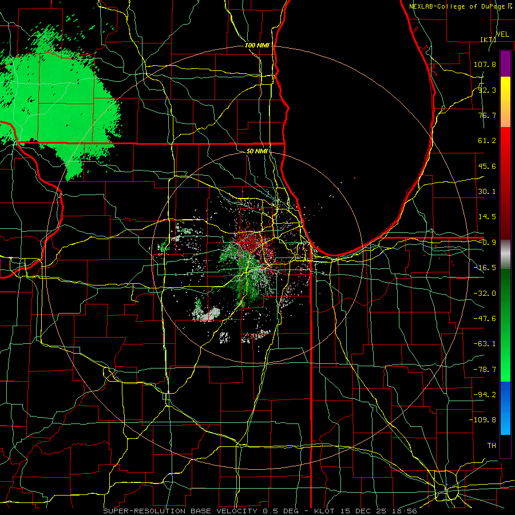The height and width of the screenshot is (515, 515).
Task: Click the NEXLAB-College of DuPage credit text
Action: (461, 6)
